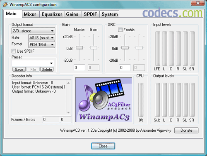Click the Master gain value input field
Viewport: 207px width, 156px height.
coord(79,68)
